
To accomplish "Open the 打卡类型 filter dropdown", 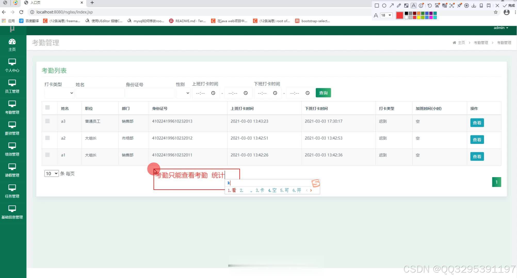I will coord(59,93).
